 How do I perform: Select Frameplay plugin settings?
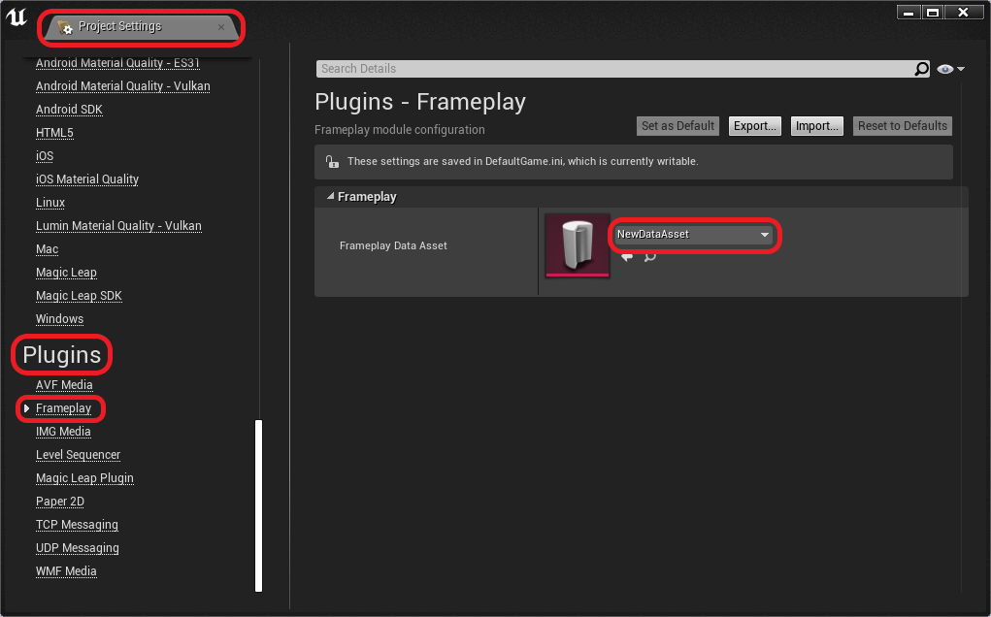point(63,408)
